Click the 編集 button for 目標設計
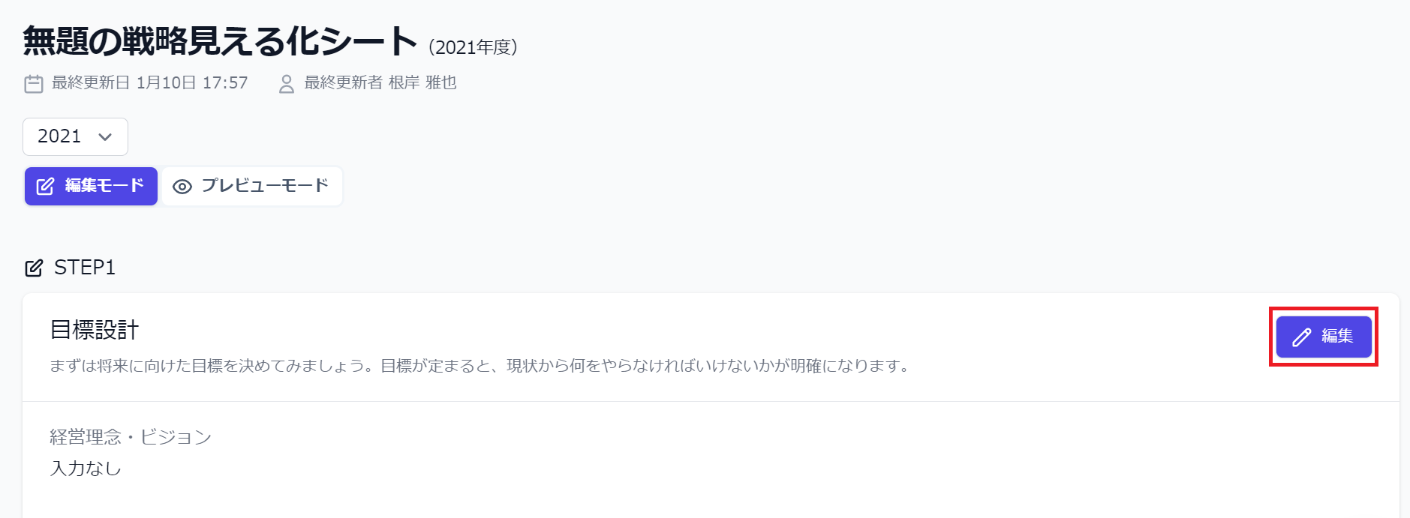The width and height of the screenshot is (1410, 518). click(1324, 337)
